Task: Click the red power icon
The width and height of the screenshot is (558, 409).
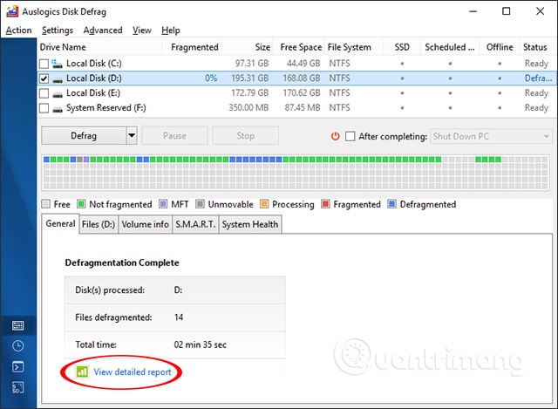Action: click(x=335, y=136)
